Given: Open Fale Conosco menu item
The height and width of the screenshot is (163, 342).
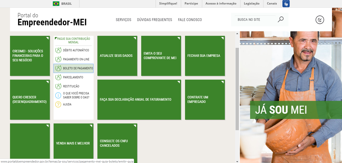Looking at the screenshot, I should tap(190, 20).
